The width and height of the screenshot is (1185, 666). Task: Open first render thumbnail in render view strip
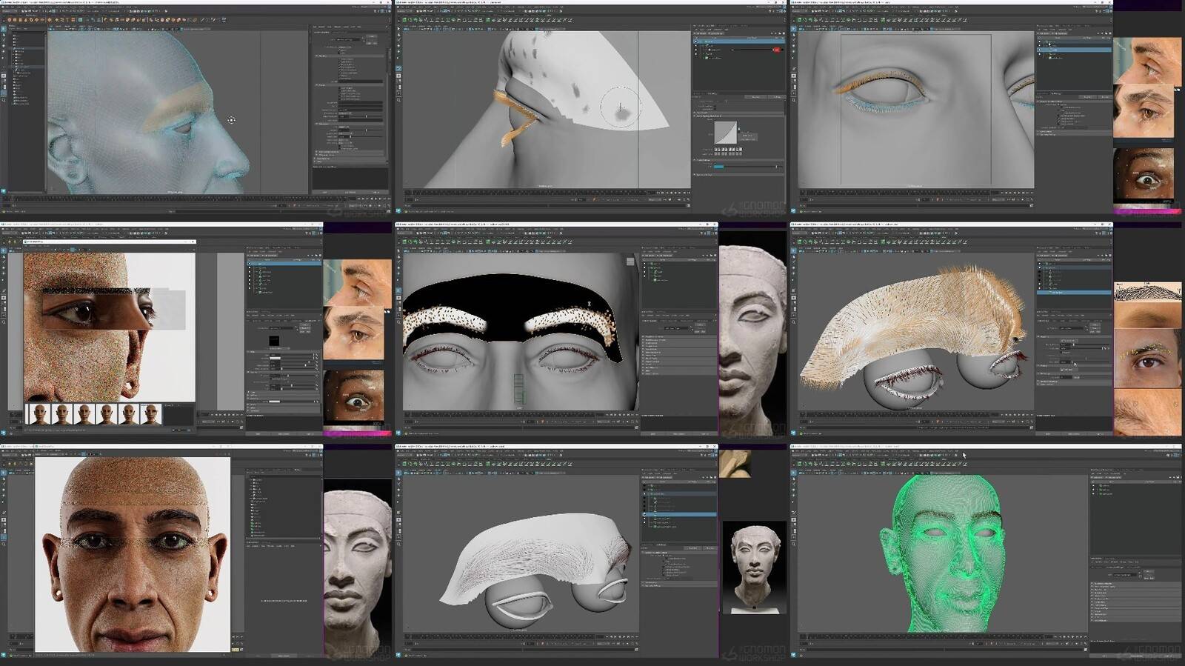point(40,414)
